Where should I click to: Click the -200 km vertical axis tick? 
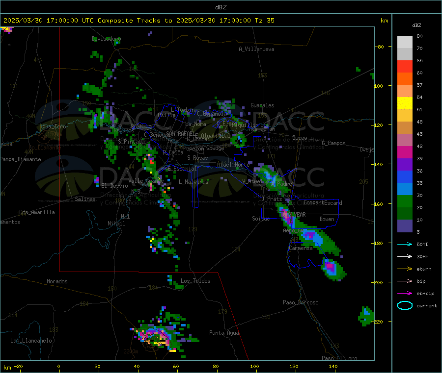tap(378, 282)
